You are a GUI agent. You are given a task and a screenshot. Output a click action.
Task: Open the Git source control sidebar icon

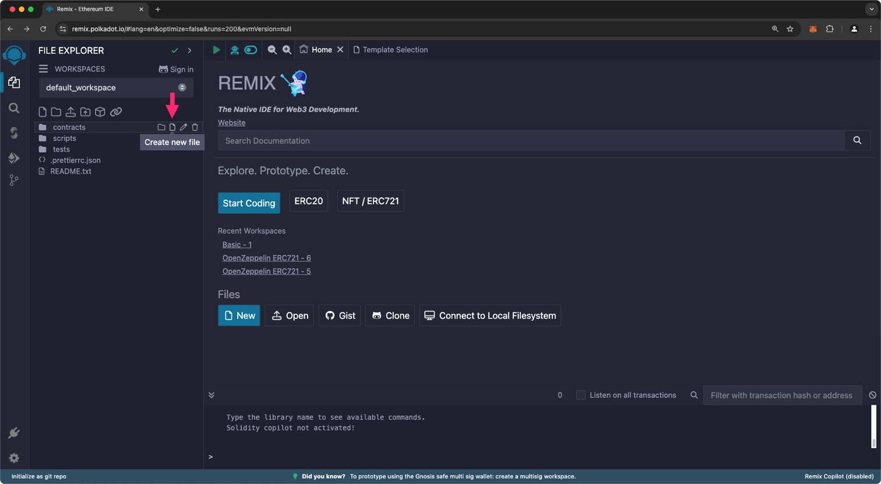(x=14, y=181)
